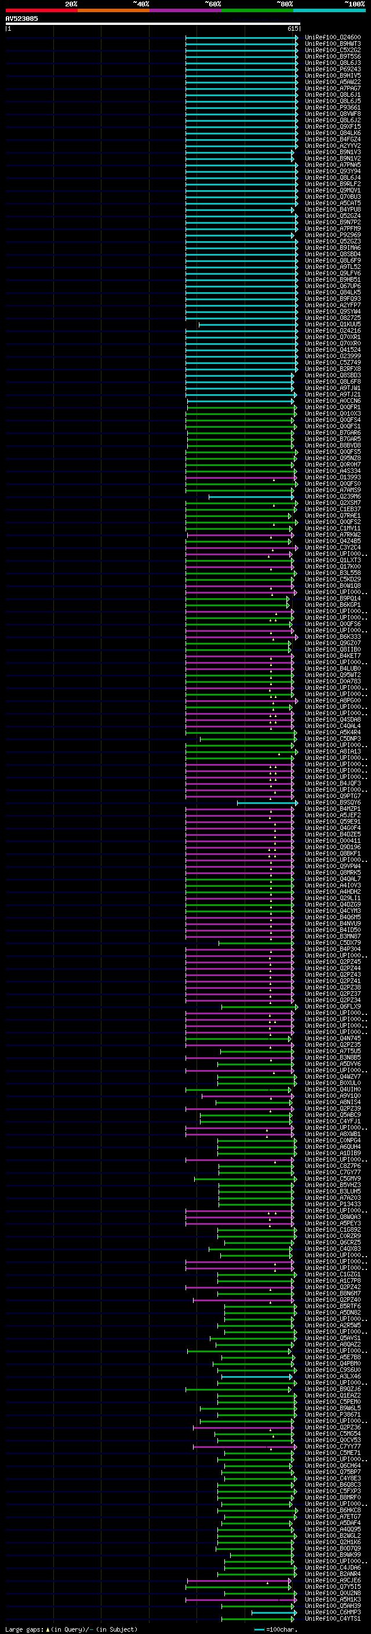Select the label UniRef100_Q4CYM3

click(333, 911)
